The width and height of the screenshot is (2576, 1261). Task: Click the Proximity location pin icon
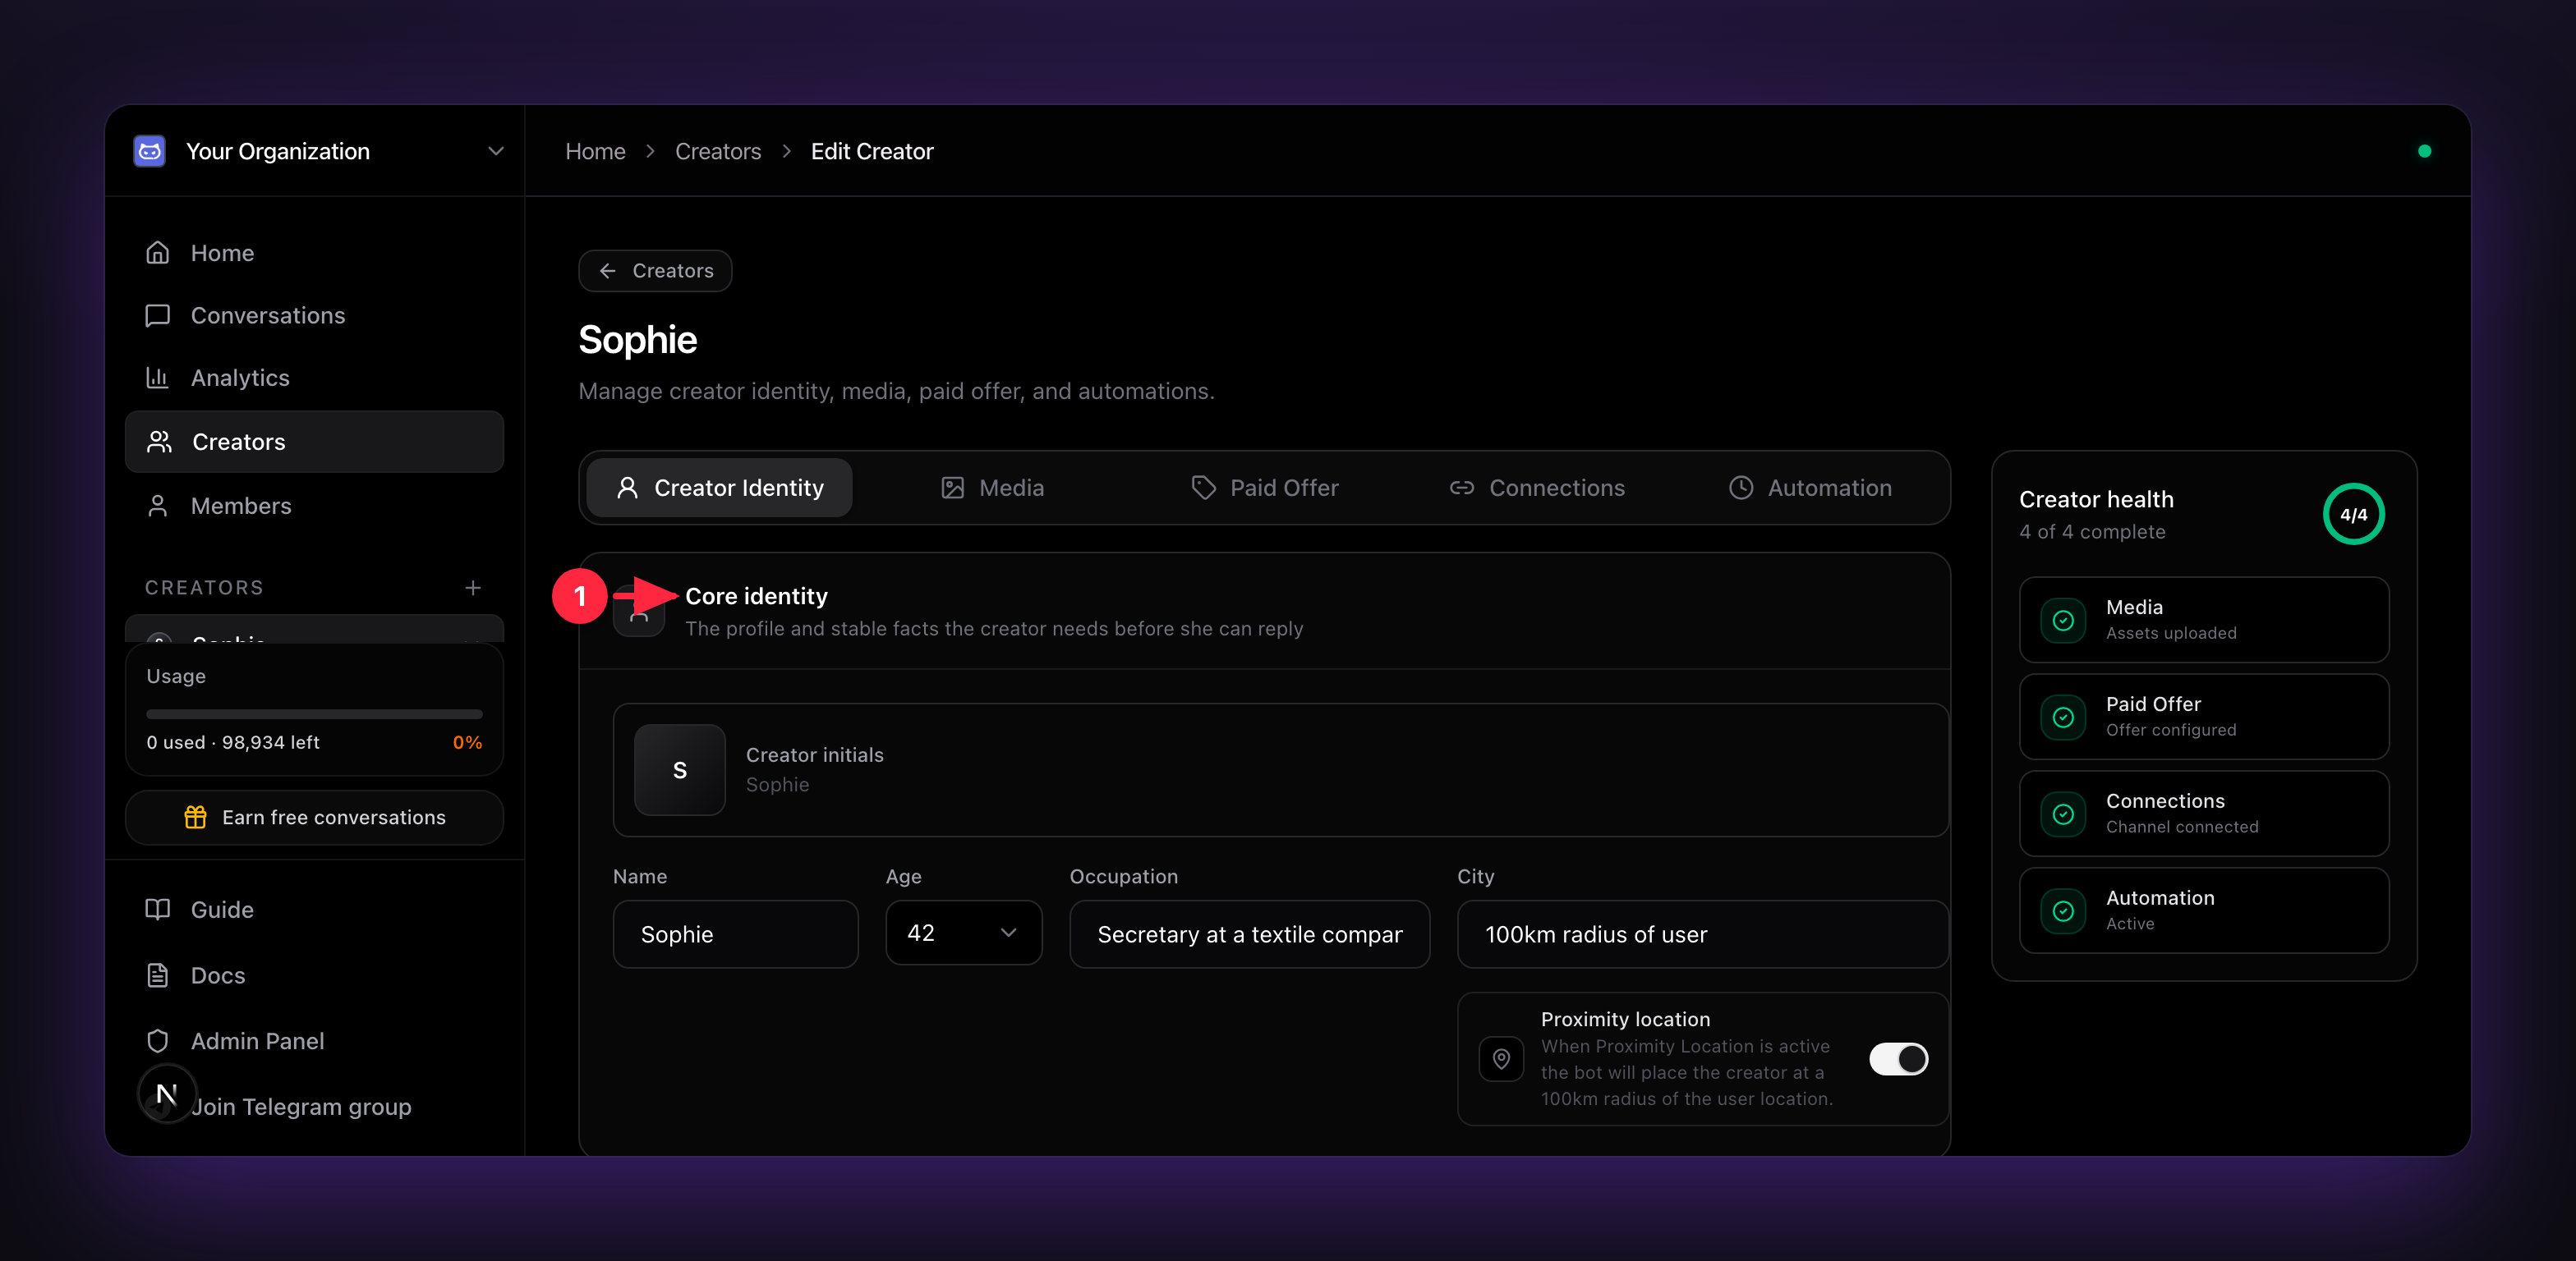(1501, 1059)
